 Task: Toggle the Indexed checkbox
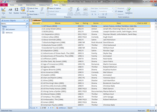pyautogui.click(x=116, y=14)
